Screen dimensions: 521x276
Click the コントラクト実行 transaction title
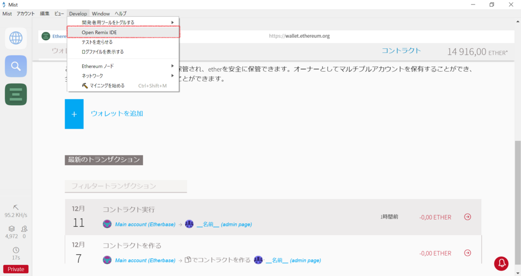coord(129,209)
